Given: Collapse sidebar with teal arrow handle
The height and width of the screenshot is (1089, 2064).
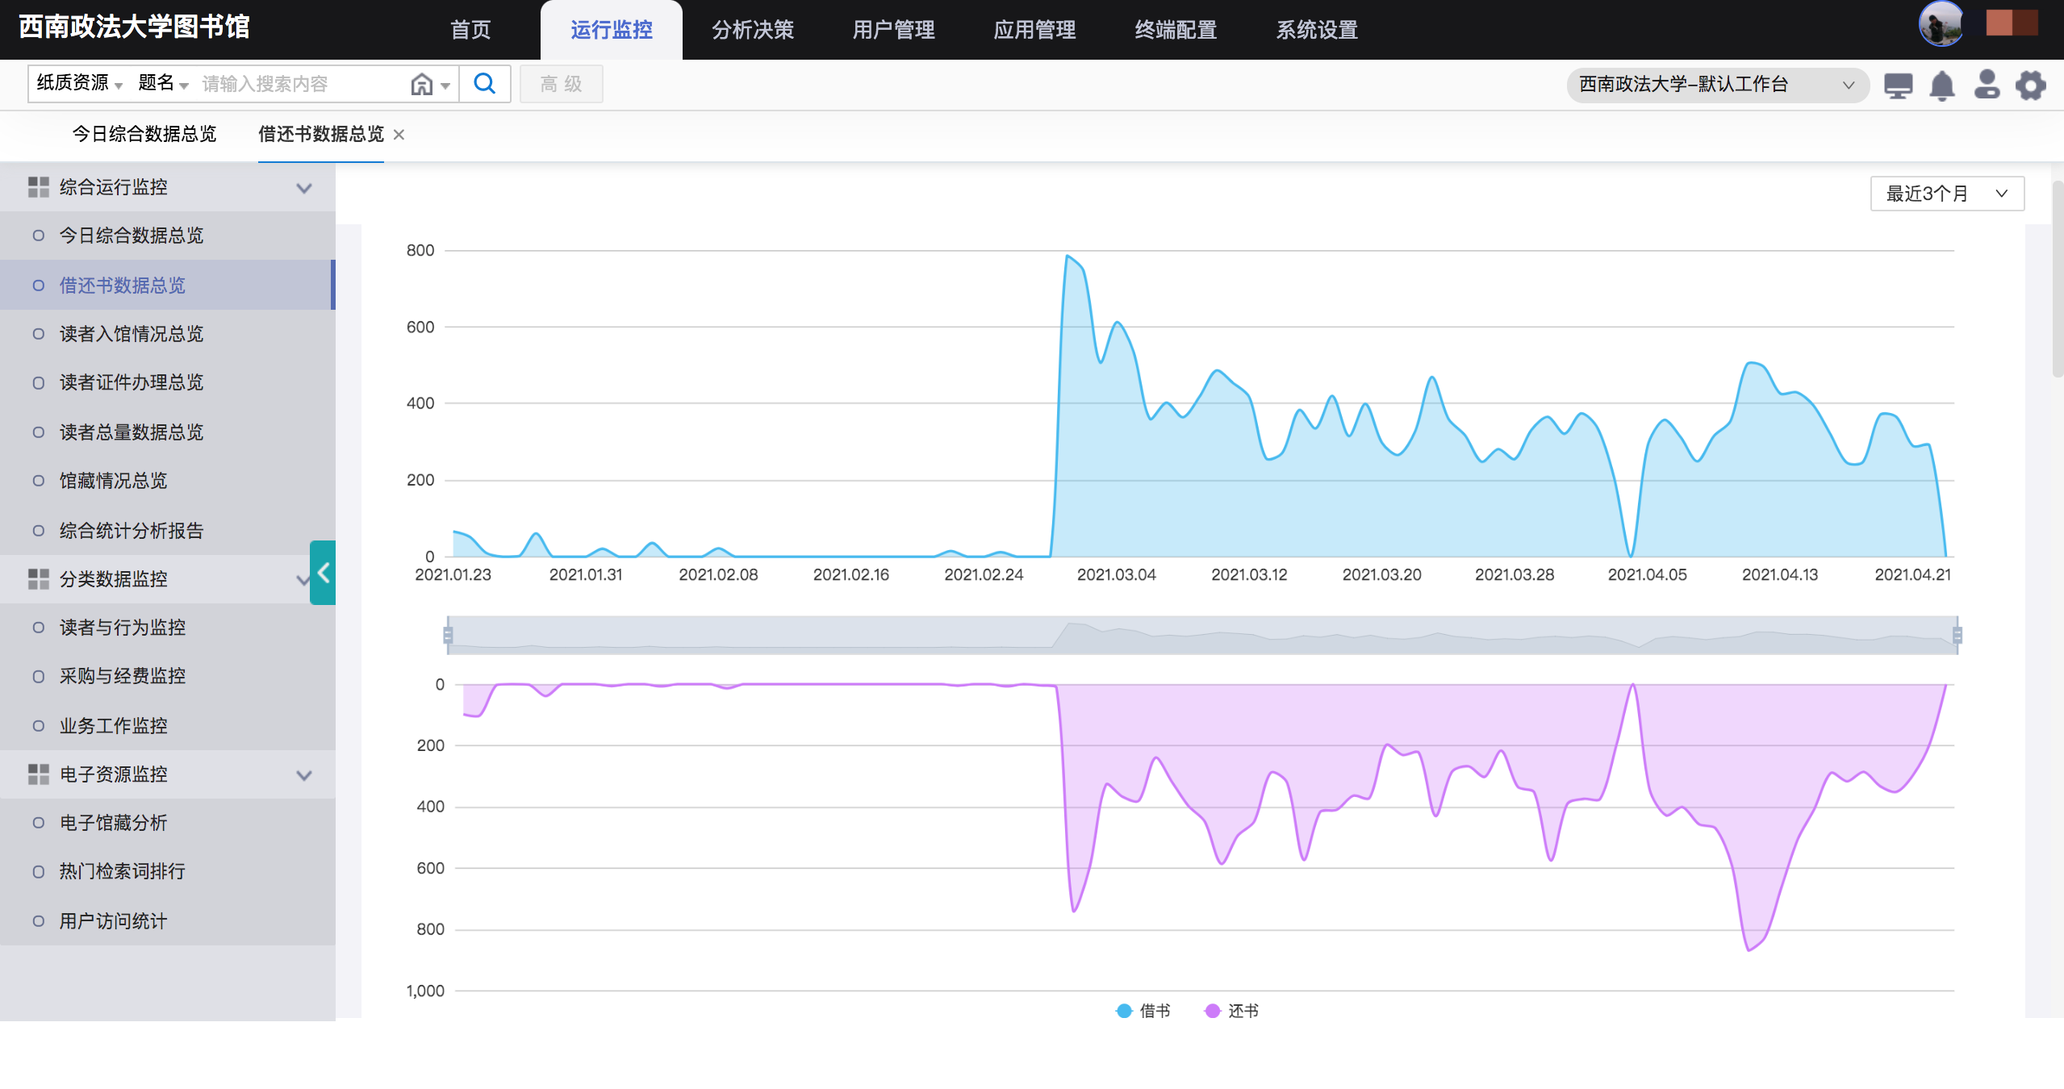Looking at the screenshot, I should coord(323,573).
